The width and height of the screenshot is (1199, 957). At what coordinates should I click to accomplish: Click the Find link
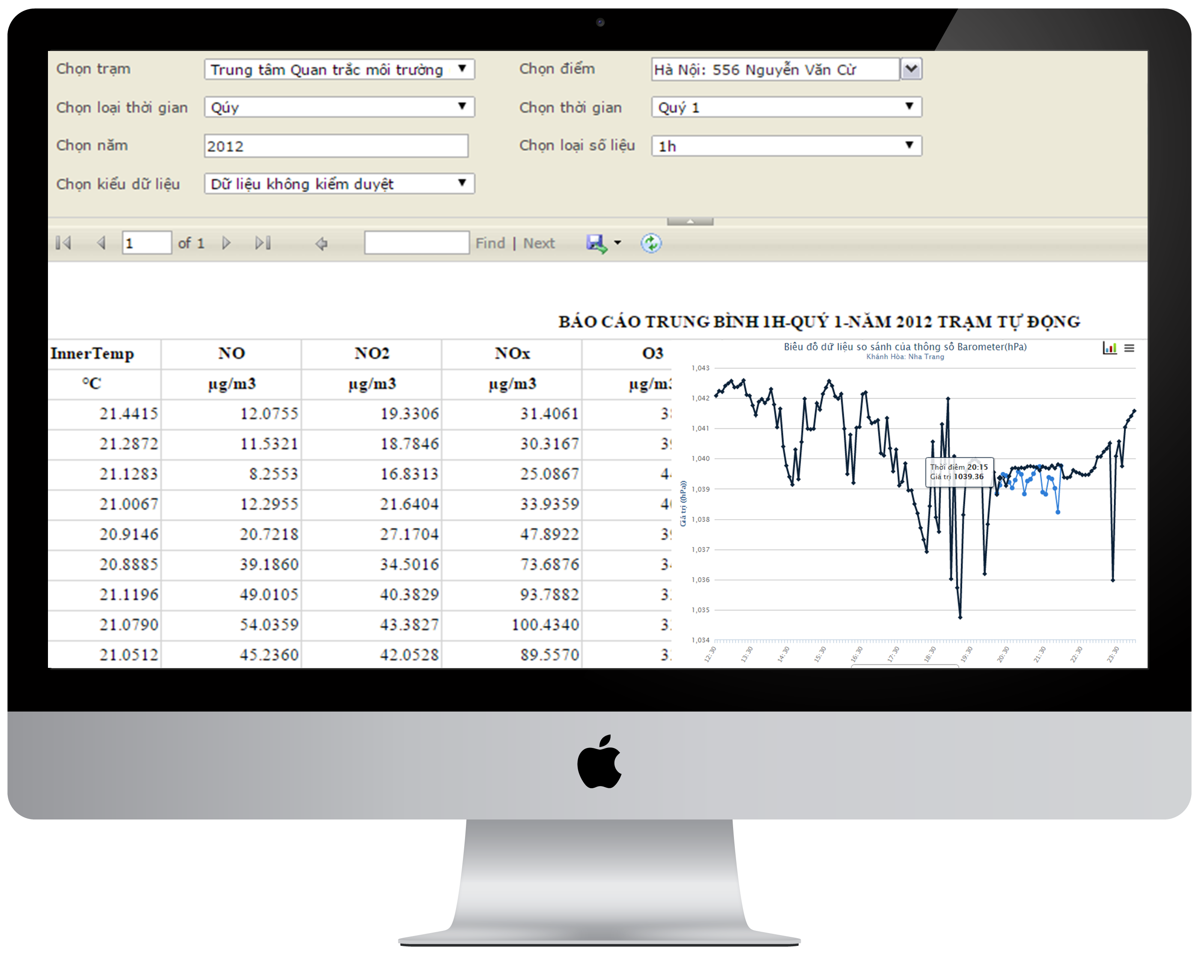point(490,243)
